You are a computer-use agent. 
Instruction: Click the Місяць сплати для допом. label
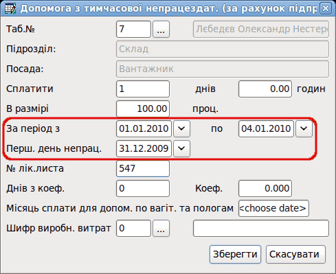[x=120, y=208]
